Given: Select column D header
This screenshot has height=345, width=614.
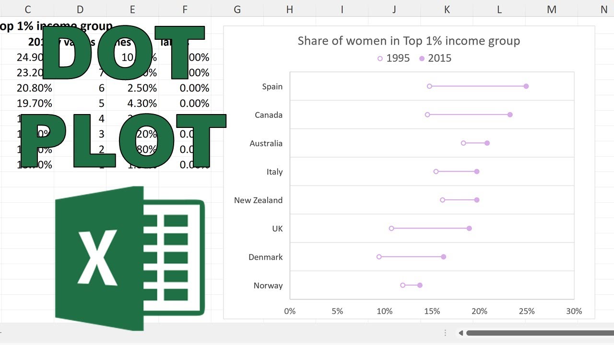Looking at the screenshot, I should [x=80, y=9].
